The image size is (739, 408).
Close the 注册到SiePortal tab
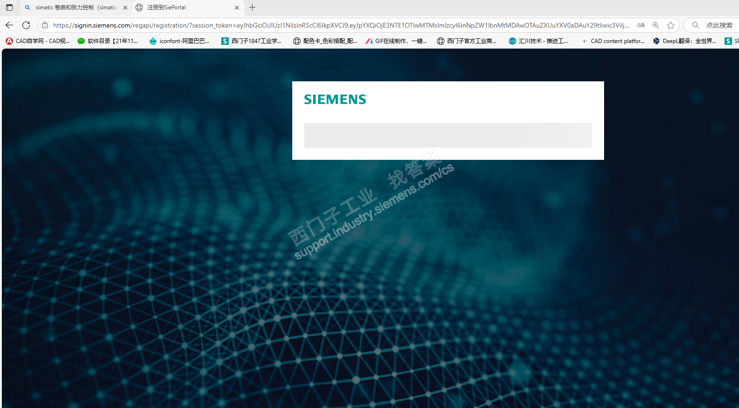click(x=237, y=7)
